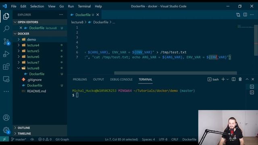
Task: Expand the Outline section
Action: [40, 128]
